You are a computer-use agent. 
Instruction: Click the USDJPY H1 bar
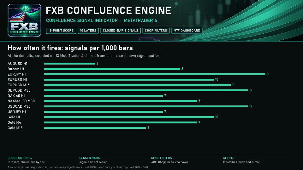click(104, 112)
